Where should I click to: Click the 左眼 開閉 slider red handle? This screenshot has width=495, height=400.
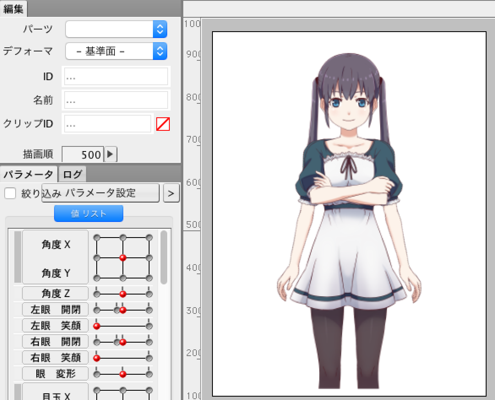click(x=123, y=310)
